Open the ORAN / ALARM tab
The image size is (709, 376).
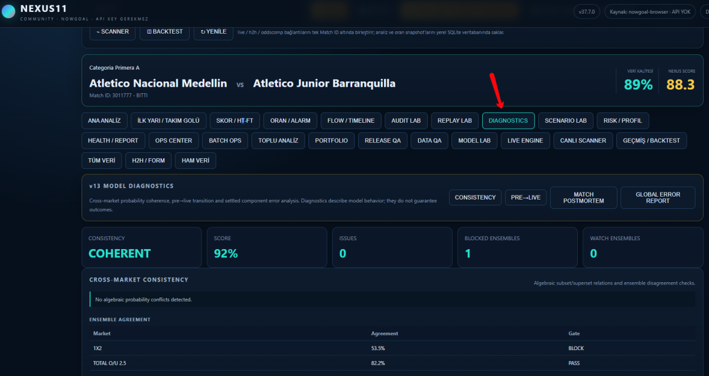click(x=290, y=120)
